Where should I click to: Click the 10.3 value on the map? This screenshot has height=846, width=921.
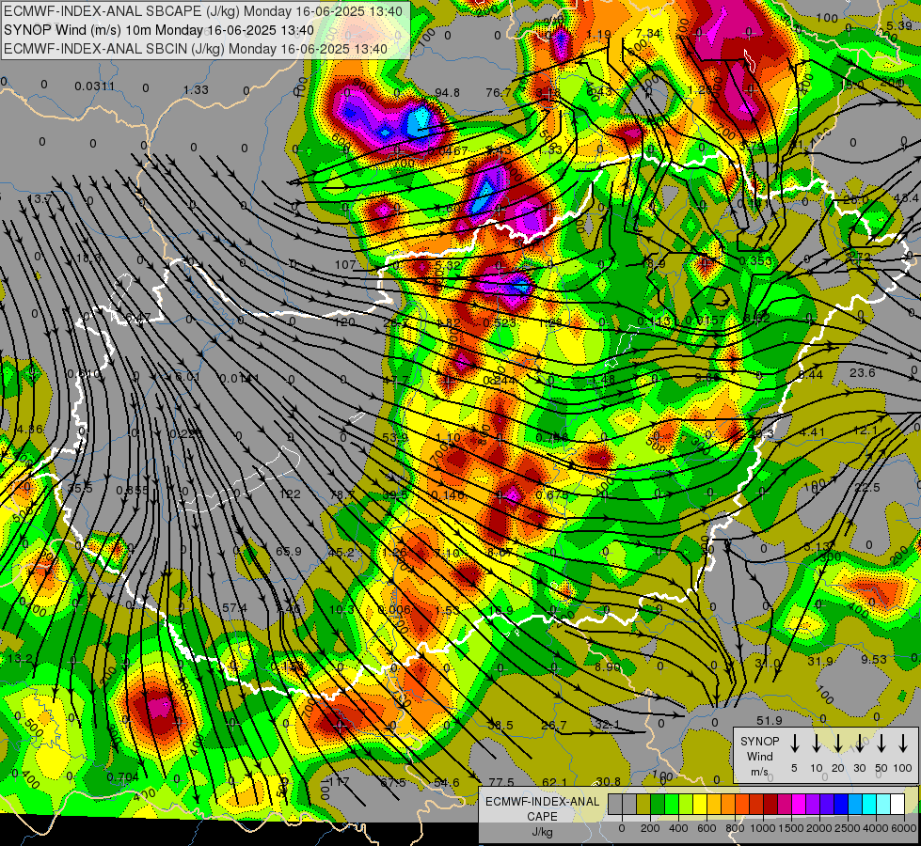click(x=341, y=610)
